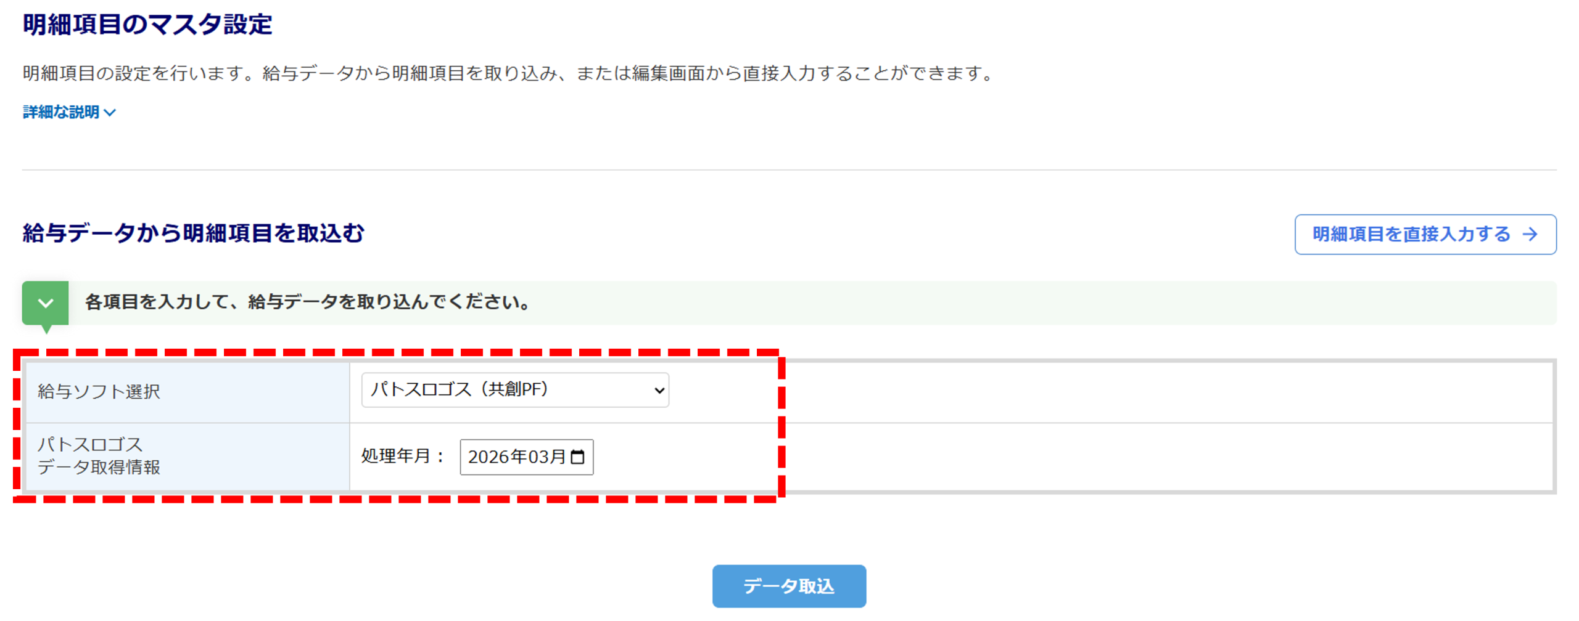Click the right arrow icon in 直接入力 button
This screenshot has width=1579, height=621.
(x=1530, y=234)
